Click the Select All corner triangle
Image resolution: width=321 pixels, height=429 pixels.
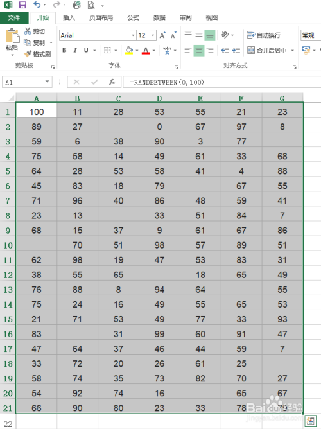coord(12,98)
